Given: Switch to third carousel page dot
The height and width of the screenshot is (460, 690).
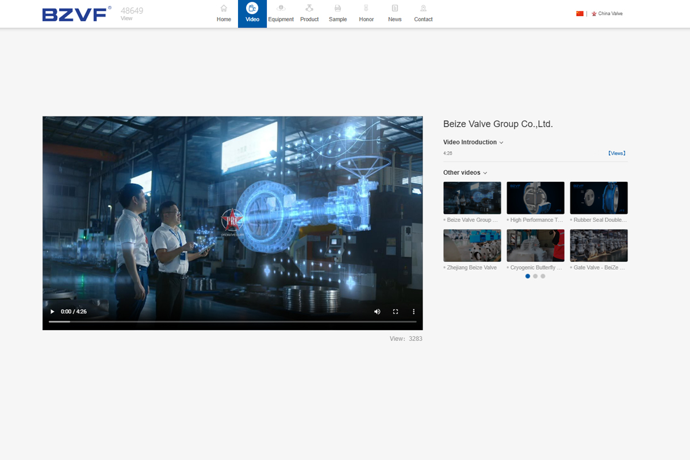Looking at the screenshot, I should tap(543, 276).
